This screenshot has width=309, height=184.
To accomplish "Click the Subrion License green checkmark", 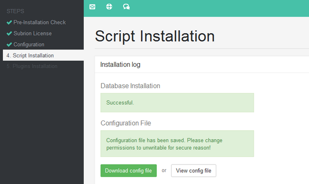I will (x=9, y=33).
